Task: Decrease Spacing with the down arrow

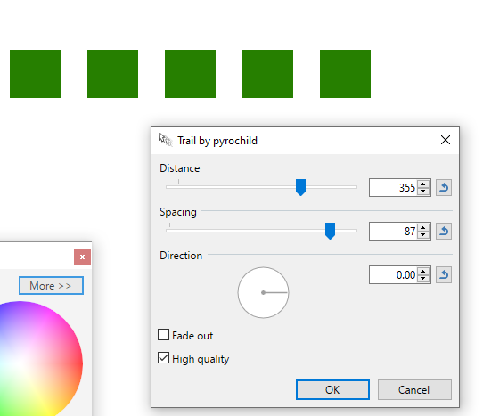Action: 423,235
